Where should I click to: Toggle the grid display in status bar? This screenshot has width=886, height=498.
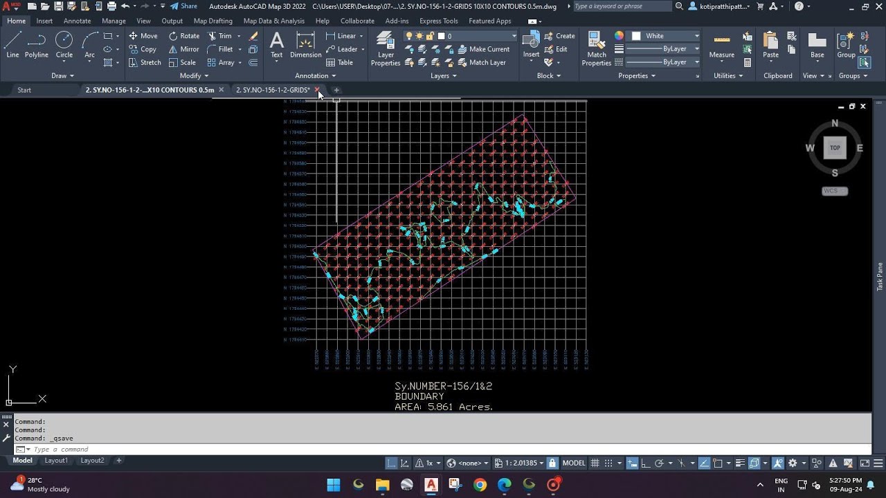(595, 463)
